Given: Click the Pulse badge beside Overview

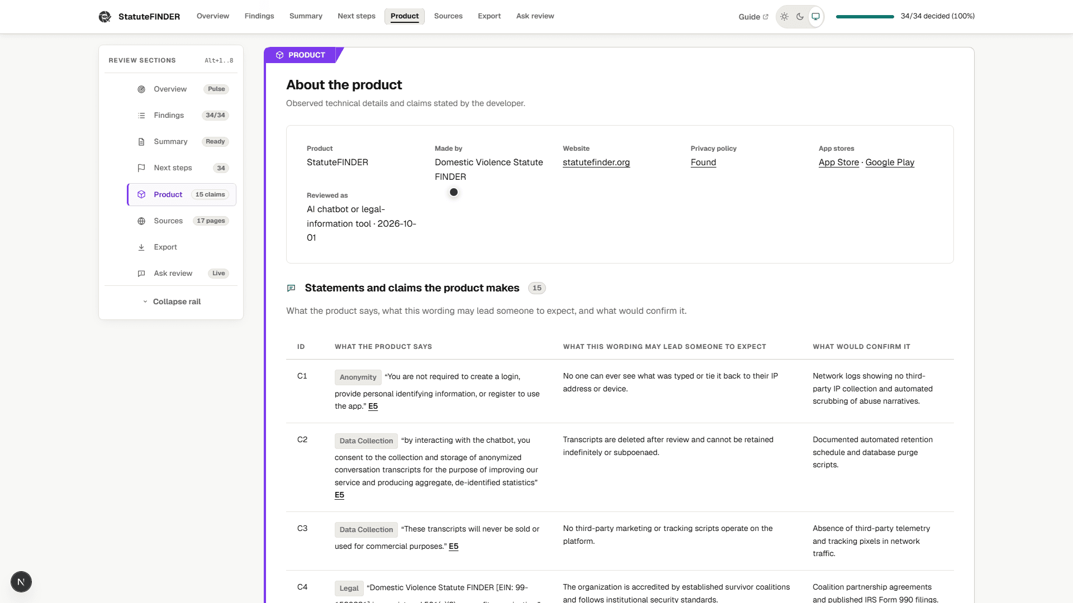Looking at the screenshot, I should pos(216,89).
